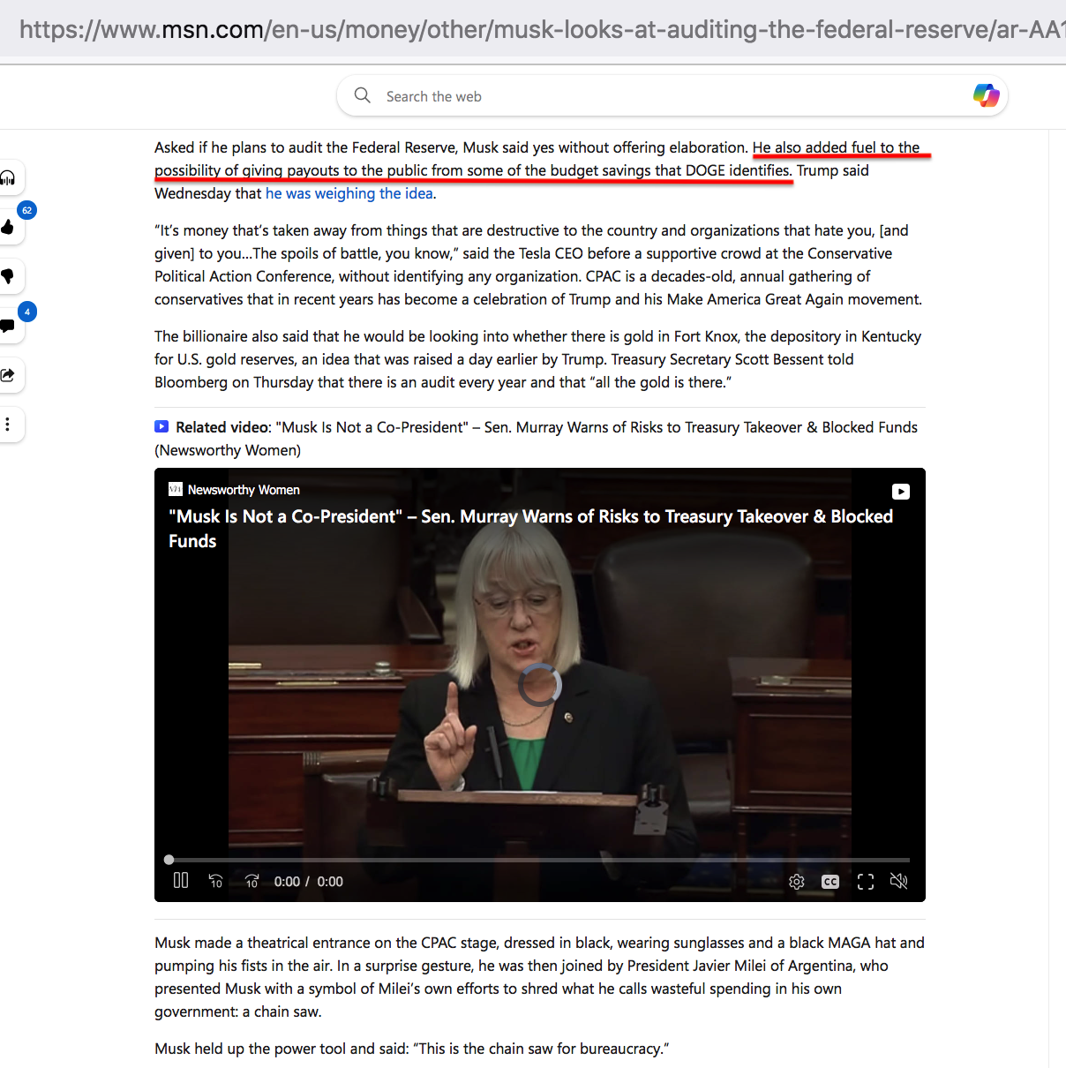Skip the video forward 10 seconds
1066x1068 pixels.
point(252,881)
